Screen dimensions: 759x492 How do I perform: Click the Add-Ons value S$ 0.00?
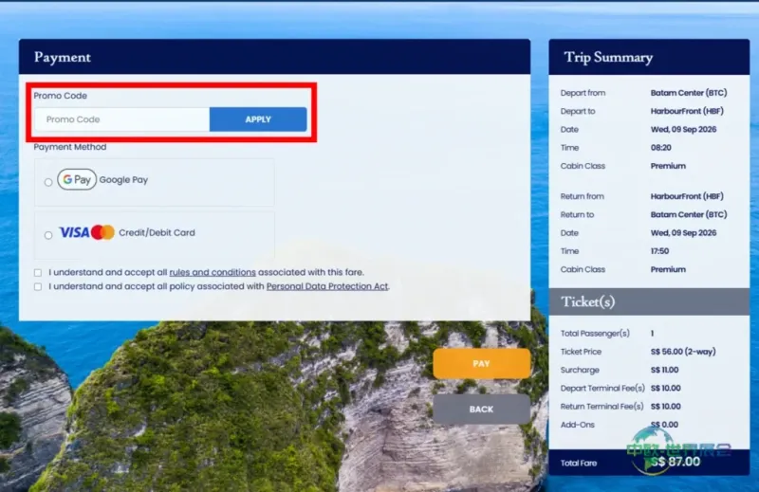pos(665,425)
